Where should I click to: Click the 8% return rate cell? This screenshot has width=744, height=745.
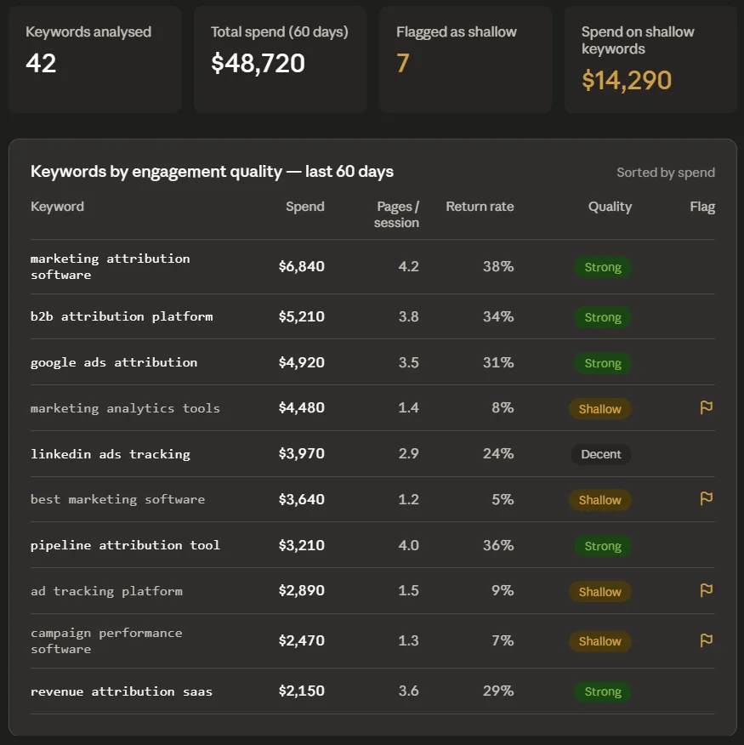click(503, 407)
